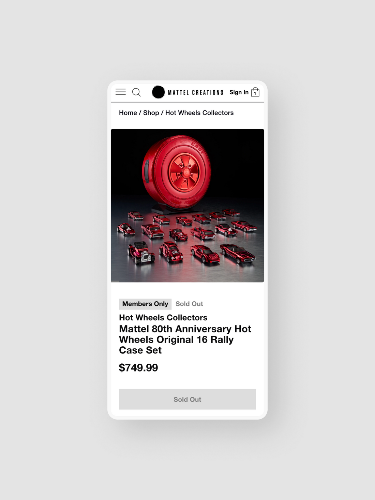Click the MATTEL CREATIONS wordmark
The height and width of the screenshot is (500, 375).
pos(196,92)
